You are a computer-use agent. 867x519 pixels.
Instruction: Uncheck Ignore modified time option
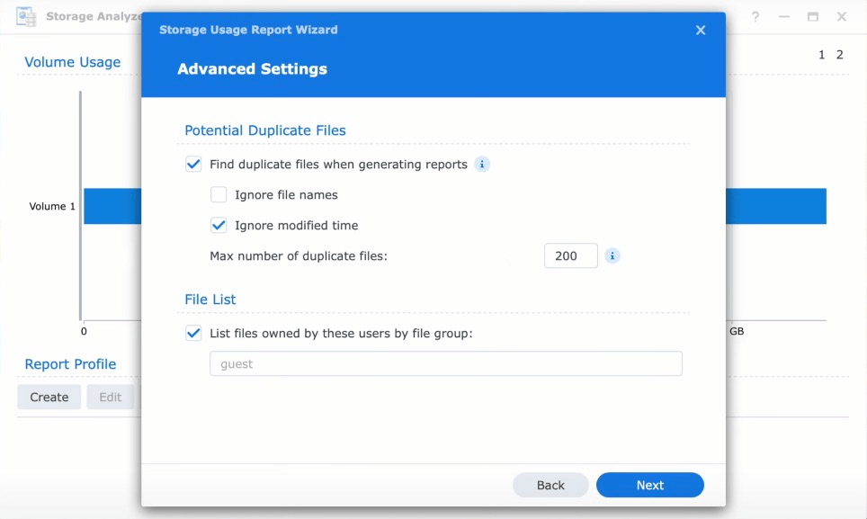(219, 225)
